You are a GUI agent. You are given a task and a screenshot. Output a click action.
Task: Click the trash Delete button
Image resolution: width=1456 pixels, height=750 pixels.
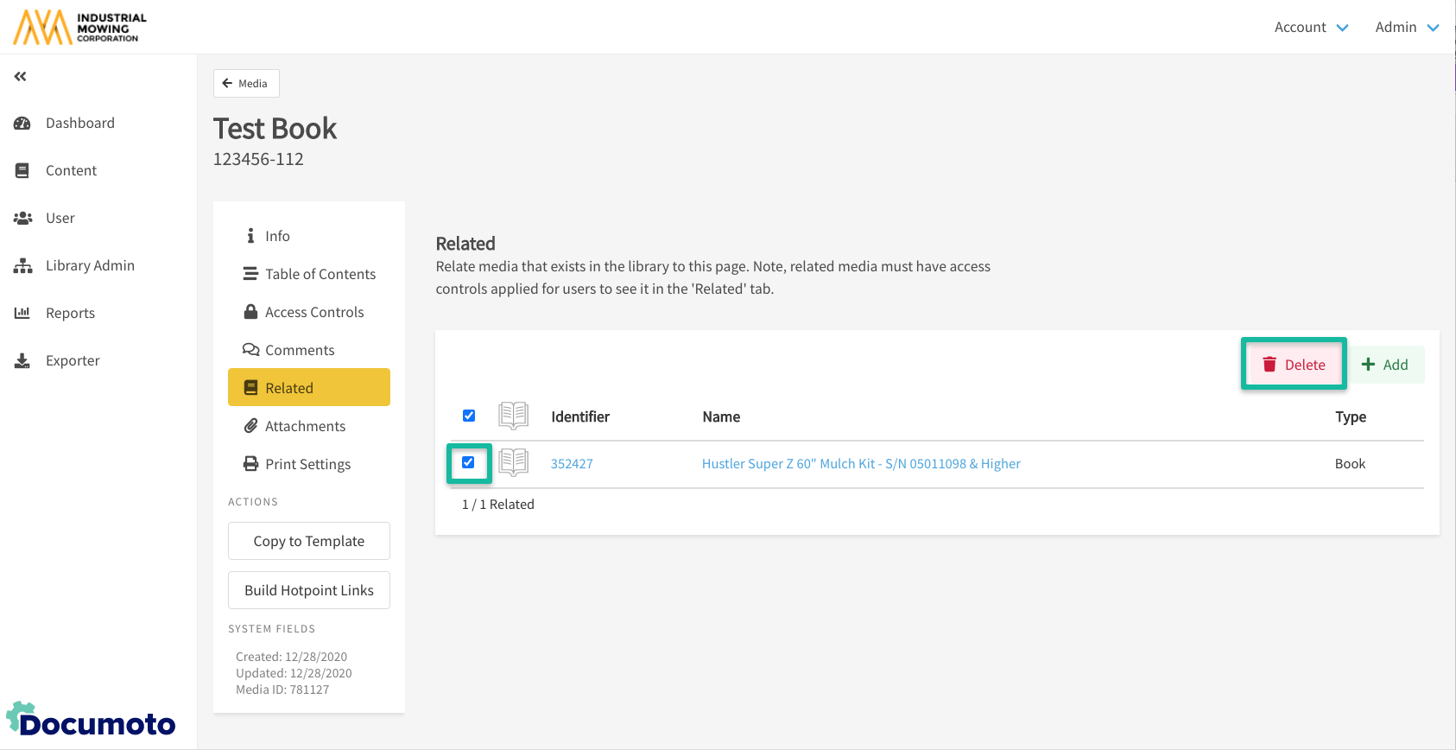point(1294,365)
